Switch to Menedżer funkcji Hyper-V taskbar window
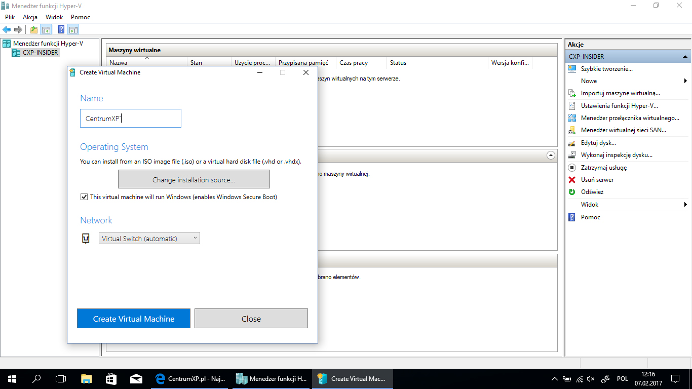 (x=272, y=378)
